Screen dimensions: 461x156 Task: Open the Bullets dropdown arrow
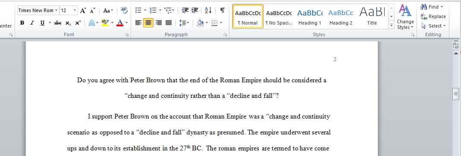point(145,11)
